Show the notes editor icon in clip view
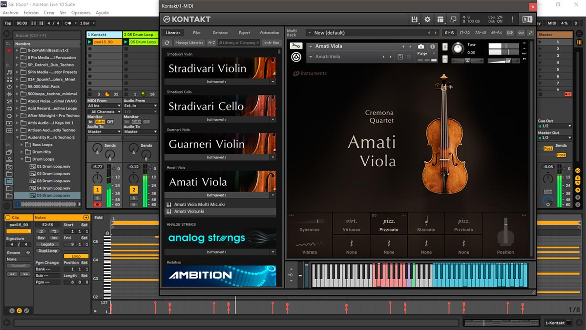 [19, 310]
